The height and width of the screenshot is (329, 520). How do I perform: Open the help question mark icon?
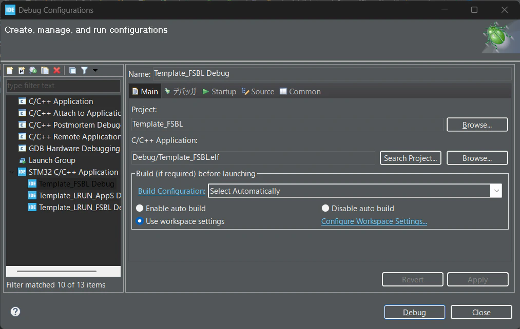click(x=15, y=312)
